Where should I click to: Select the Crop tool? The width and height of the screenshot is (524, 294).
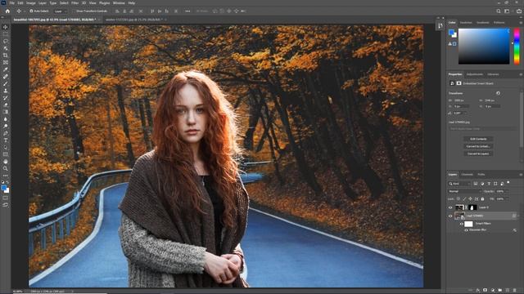pyautogui.click(x=6, y=56)
